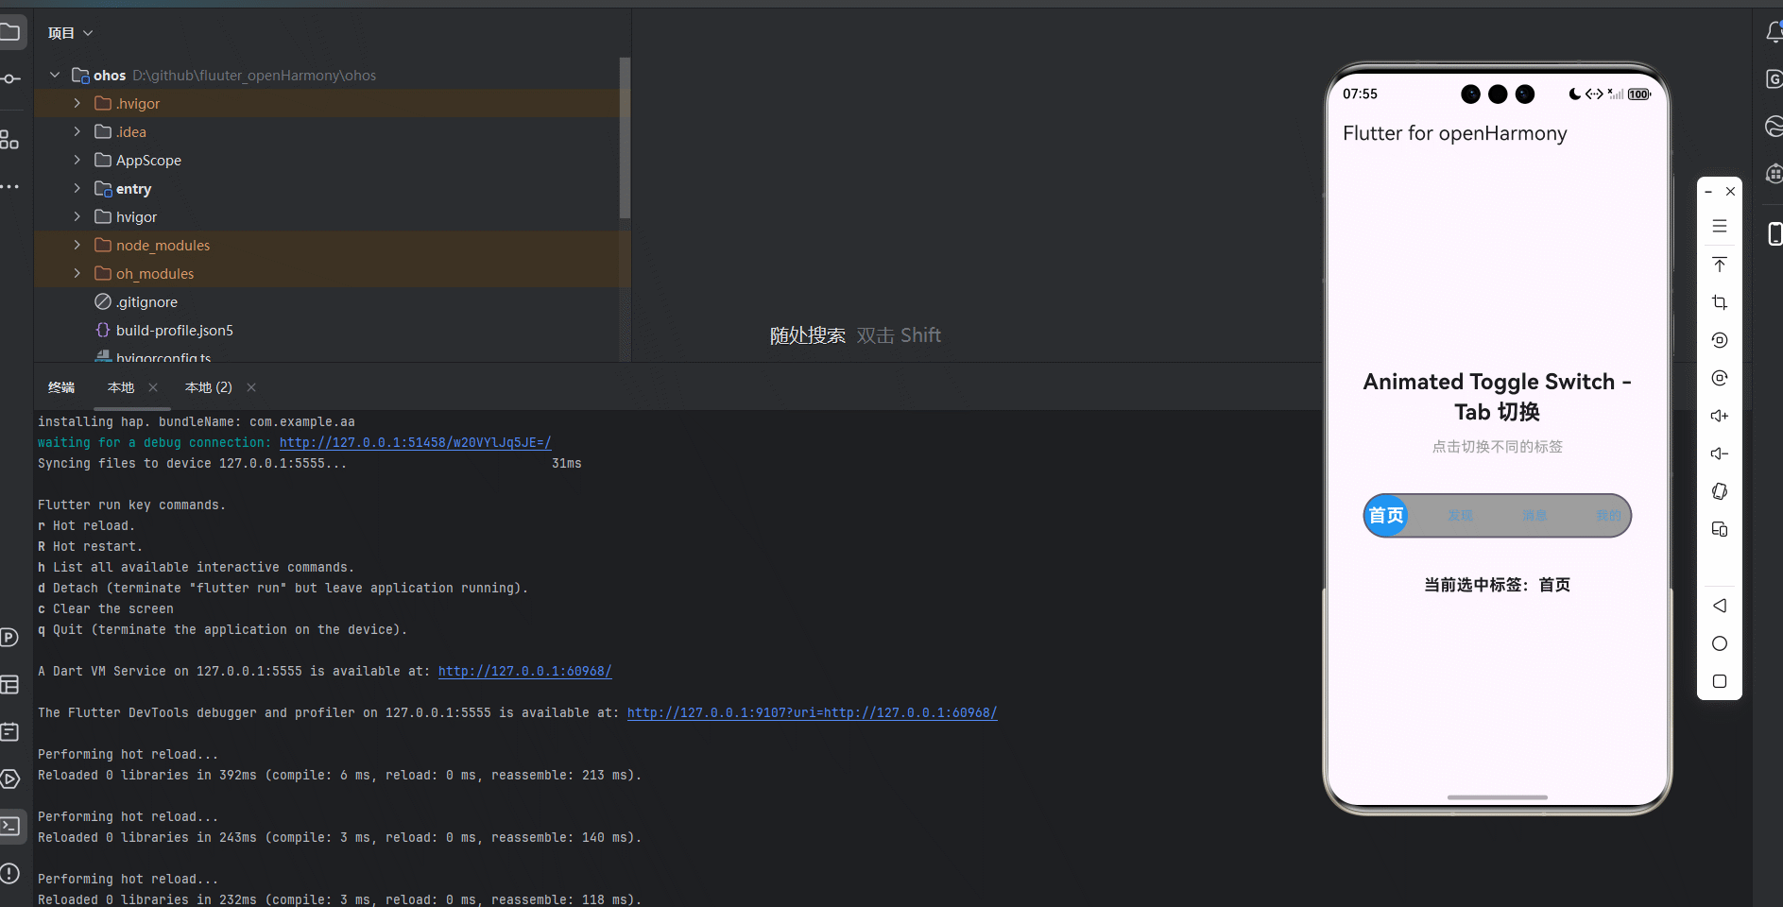Image resolution: width=1783 pixels, height=907 pixels.
Task: Click the '点击切换不同的标签' subtitle text
Action: pos(1497,447)
